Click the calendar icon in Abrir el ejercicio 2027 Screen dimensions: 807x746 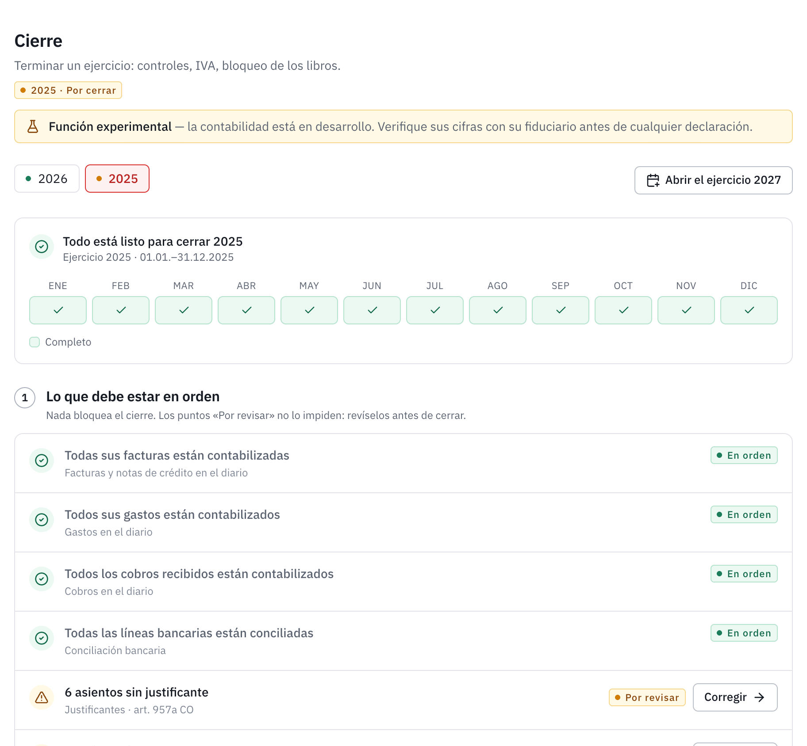pyautogui.click(x=653, y=180)
